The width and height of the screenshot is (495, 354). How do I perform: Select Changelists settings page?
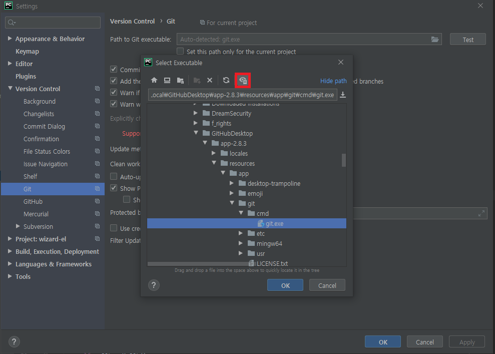coord(39,114)
